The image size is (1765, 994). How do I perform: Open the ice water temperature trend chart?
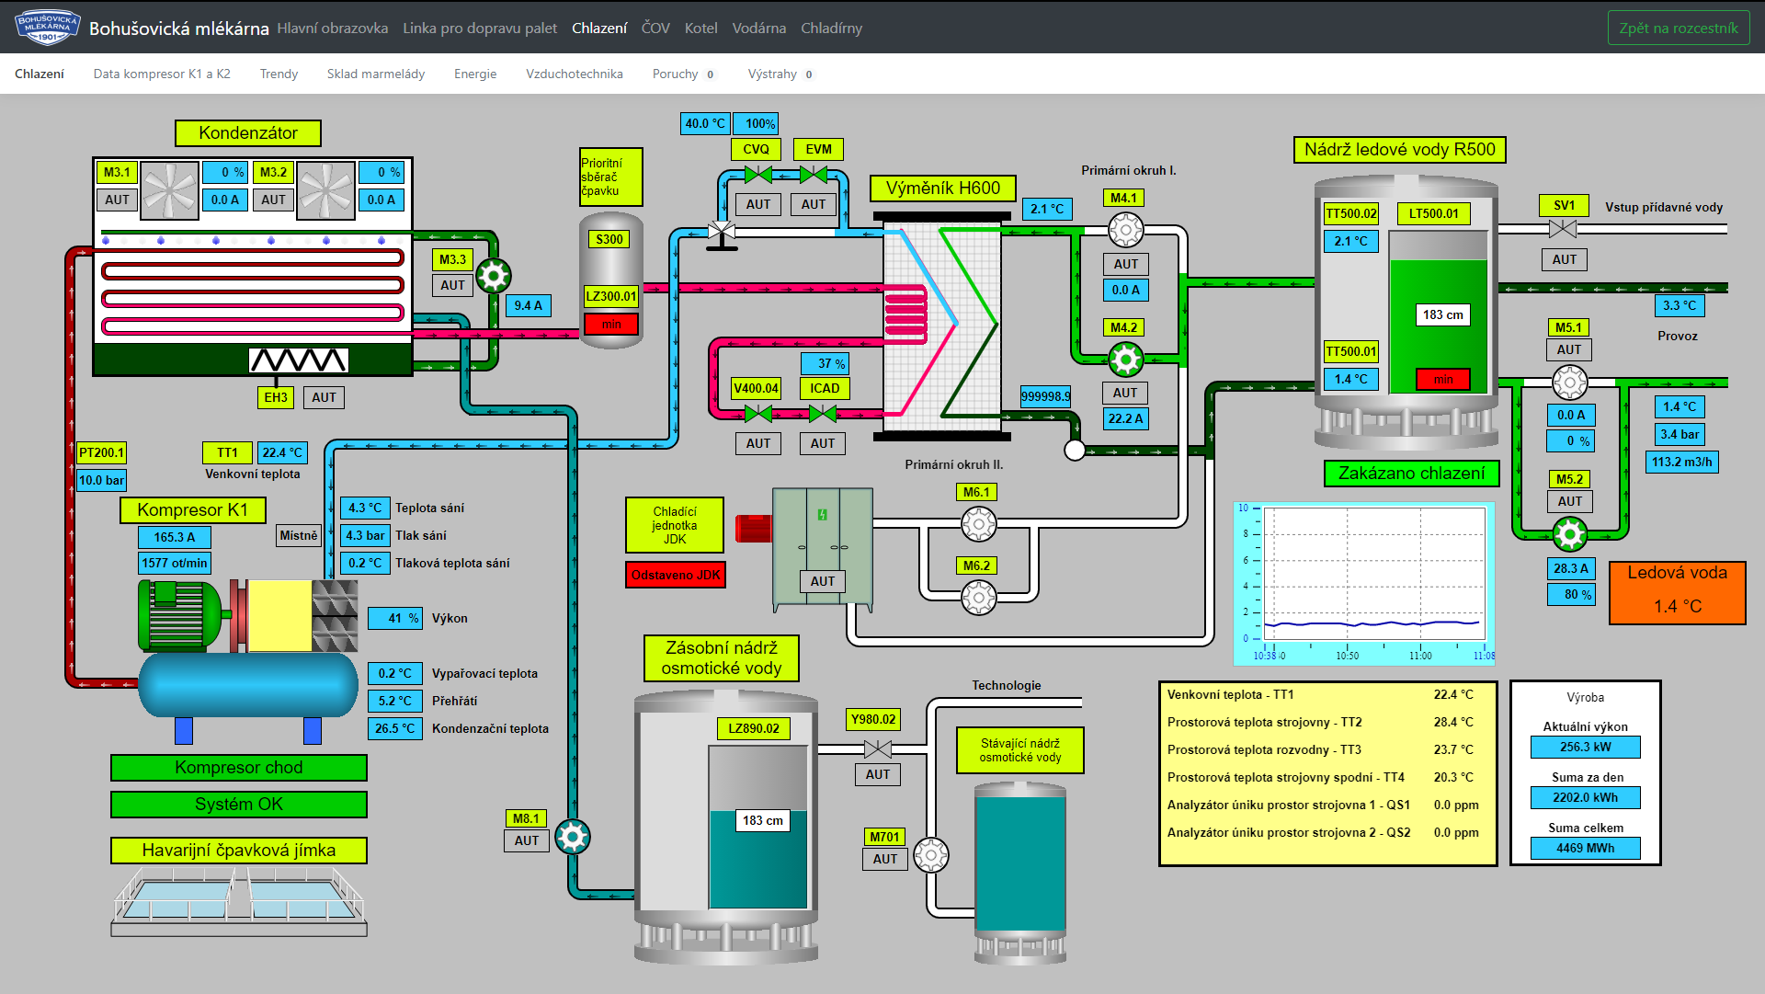pyautogui.click(x=1364, y=583)
